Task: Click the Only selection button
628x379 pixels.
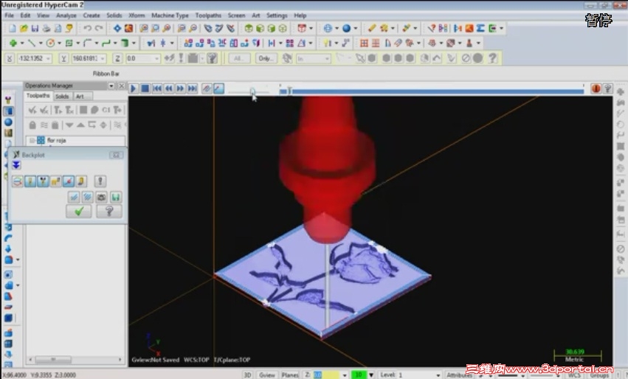Action: tap(266, 58)
